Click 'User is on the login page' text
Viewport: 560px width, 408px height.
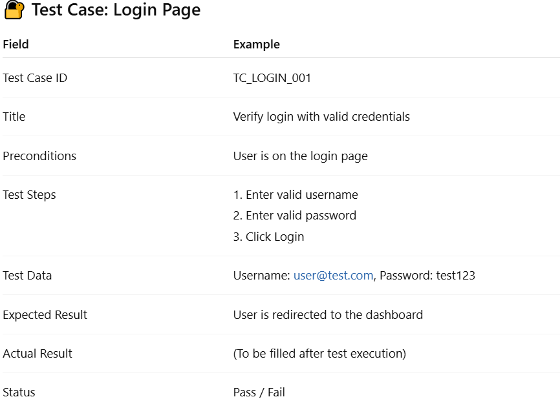(300, 156)
